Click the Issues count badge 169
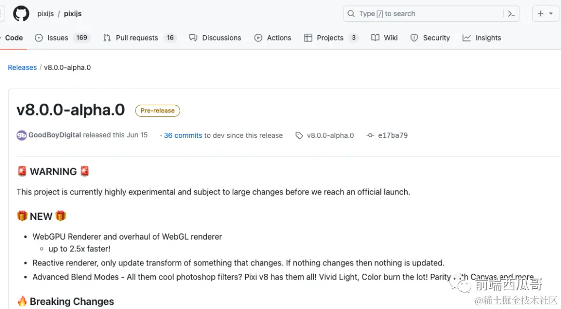Screen dimensions: 561x309 (82, 38)
